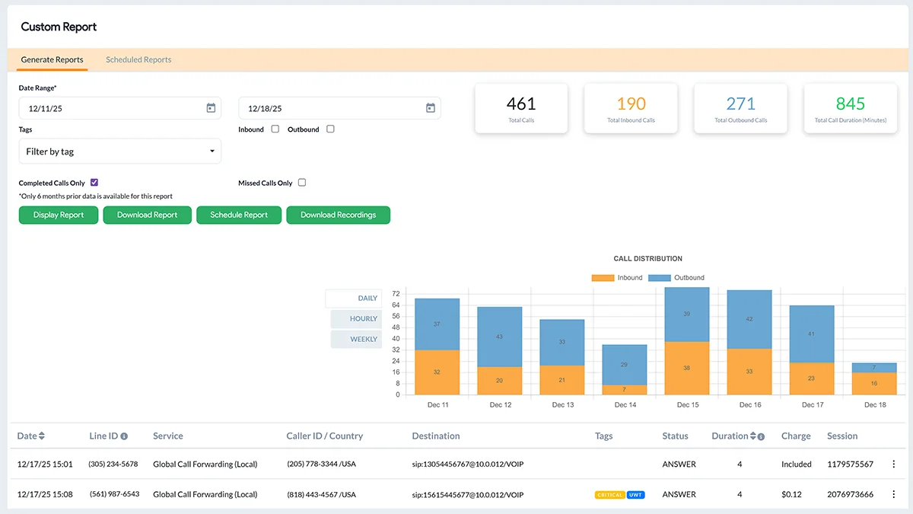Select the Generate Reports tab

click(x=52, y=59)
